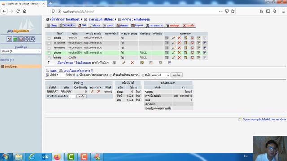Set primary key icon for firstname row

coord(186,43)
